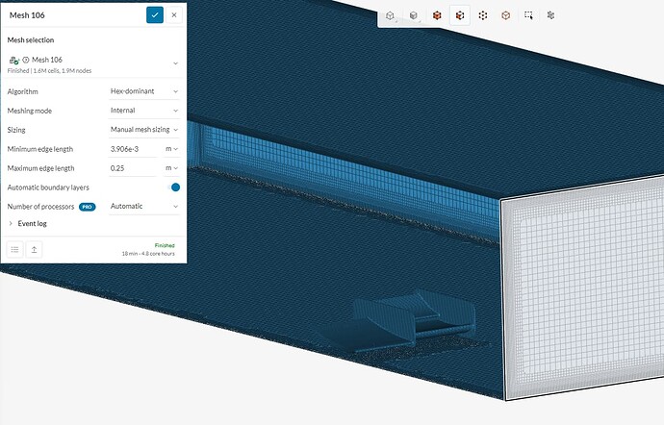Open the Algorithm Hex-dominant dropdown
This screenshot has height=425, width=664.
click(144, 91)
